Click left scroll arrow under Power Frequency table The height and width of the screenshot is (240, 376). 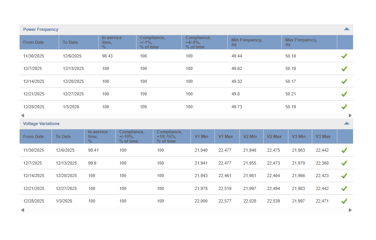click(x=23, y=115)
